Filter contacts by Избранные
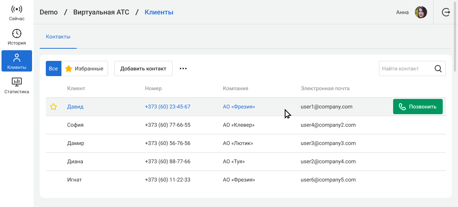Viewport: 458px width, 207px height. (x=85, y=69)
